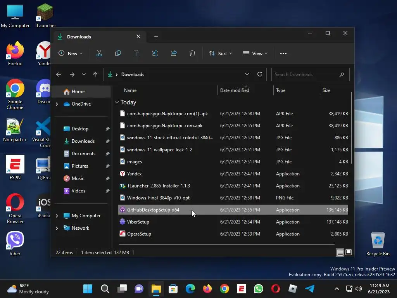Viewport: 397px width, 298px height.
Task: Sort by the Size column header
Action: (326, 90)
